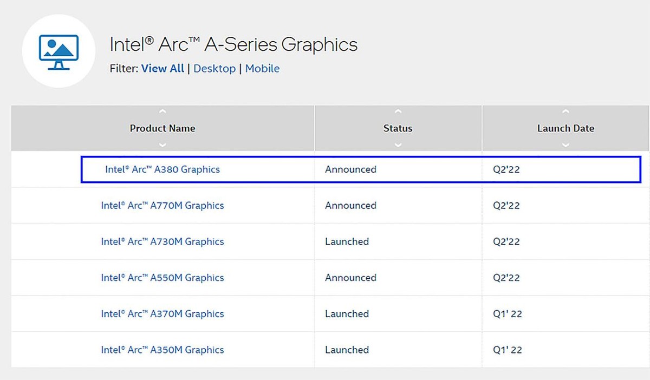Open Intel Arc A370M Graphics link
Screen dimensions: 650x380
click(x=162, y=314)
